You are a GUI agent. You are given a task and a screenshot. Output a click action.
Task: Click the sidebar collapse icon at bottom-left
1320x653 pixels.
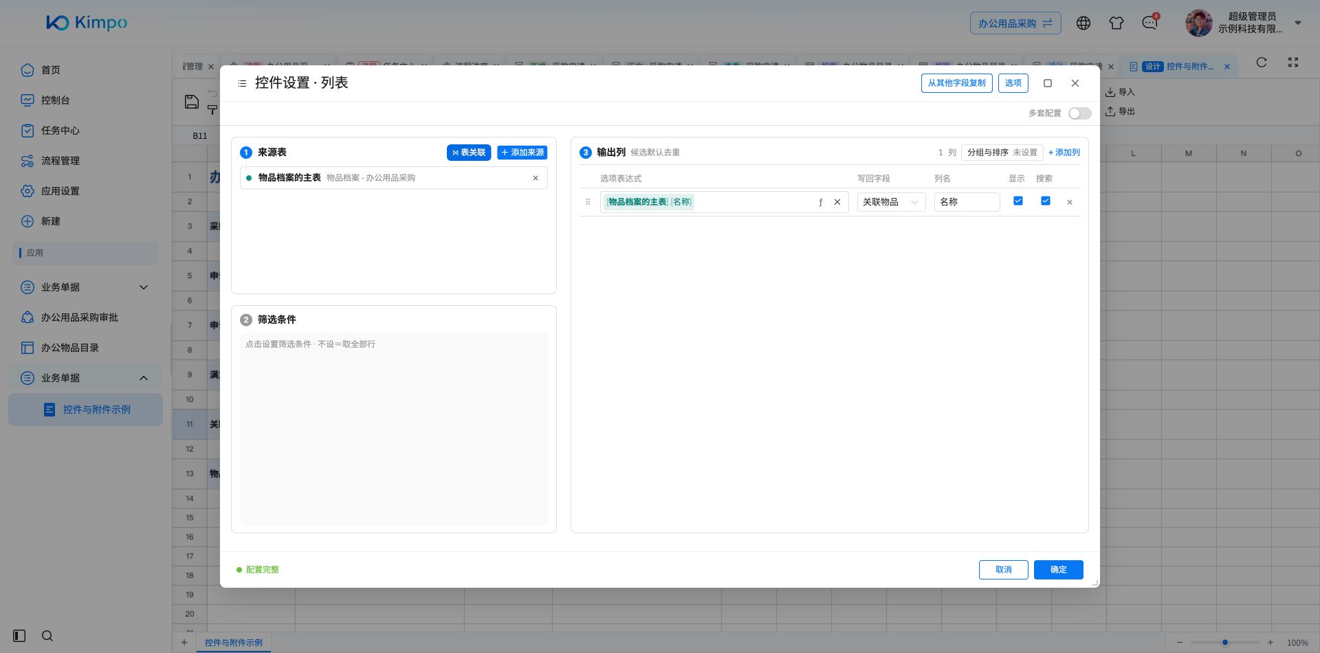pyautogui.click(x=19, y=636)
